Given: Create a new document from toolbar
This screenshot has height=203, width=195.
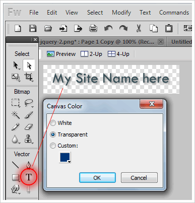Looking at the screenshot, I should [x=18, y=28].
